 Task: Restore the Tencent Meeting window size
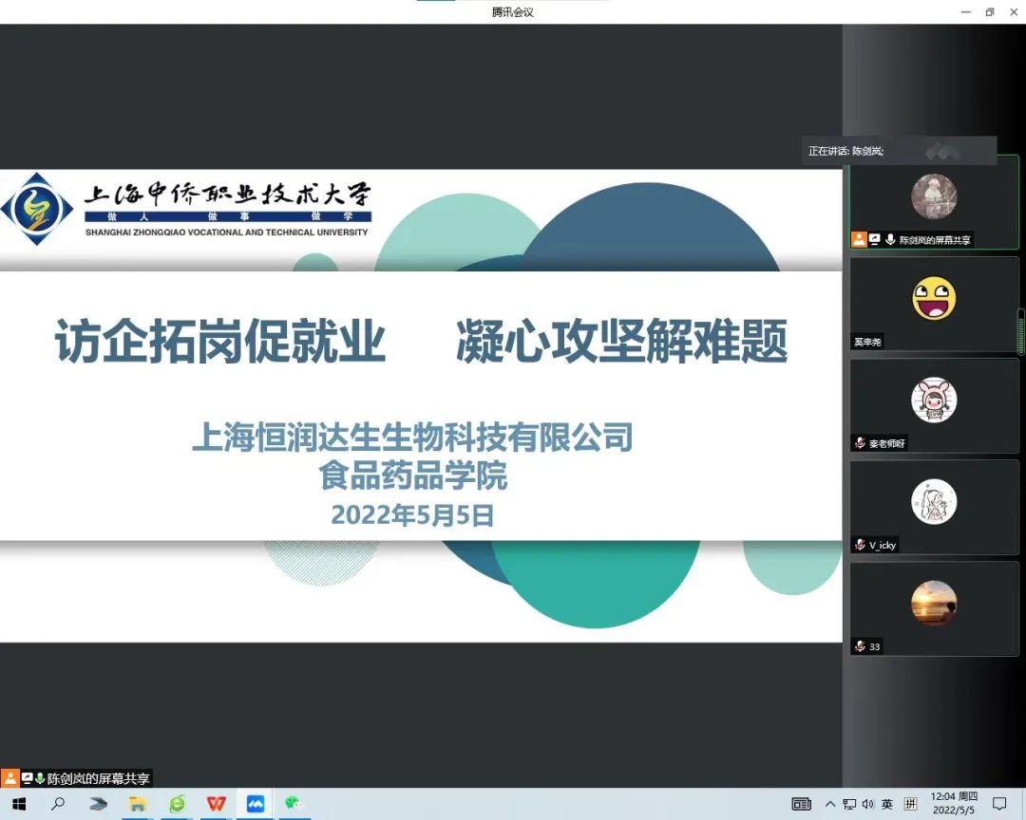tap(989, 11)
